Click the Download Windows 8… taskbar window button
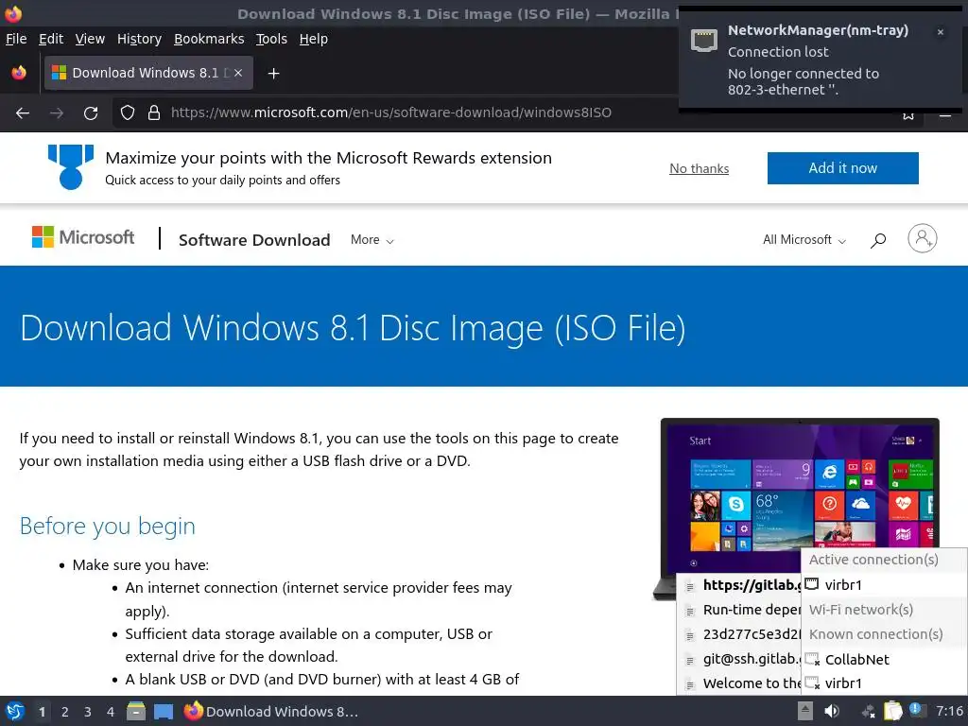 tap(271, 711)
